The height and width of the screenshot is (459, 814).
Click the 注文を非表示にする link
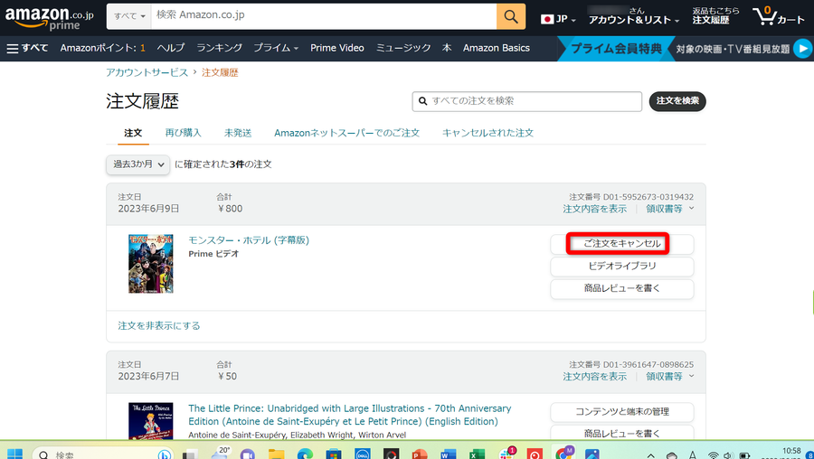(159, 325)
